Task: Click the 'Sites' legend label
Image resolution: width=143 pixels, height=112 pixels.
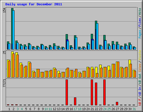Action: pyautogui.click(x=140, y=68)
